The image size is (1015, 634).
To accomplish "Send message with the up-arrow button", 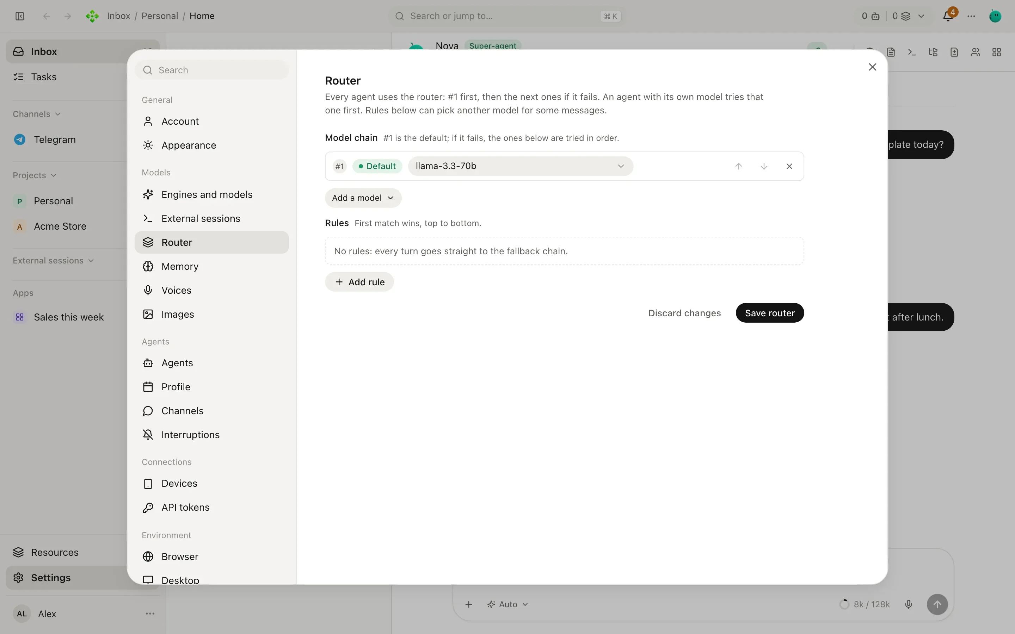I will pos(937,604).
